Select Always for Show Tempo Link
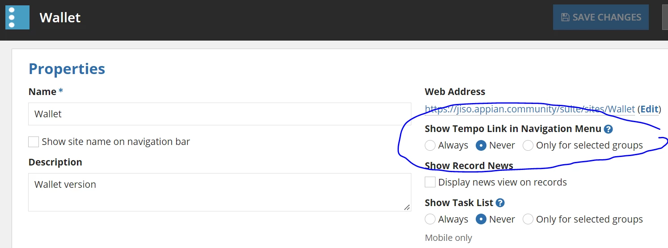Screen dimensions: 668x248 click(430, 145)
